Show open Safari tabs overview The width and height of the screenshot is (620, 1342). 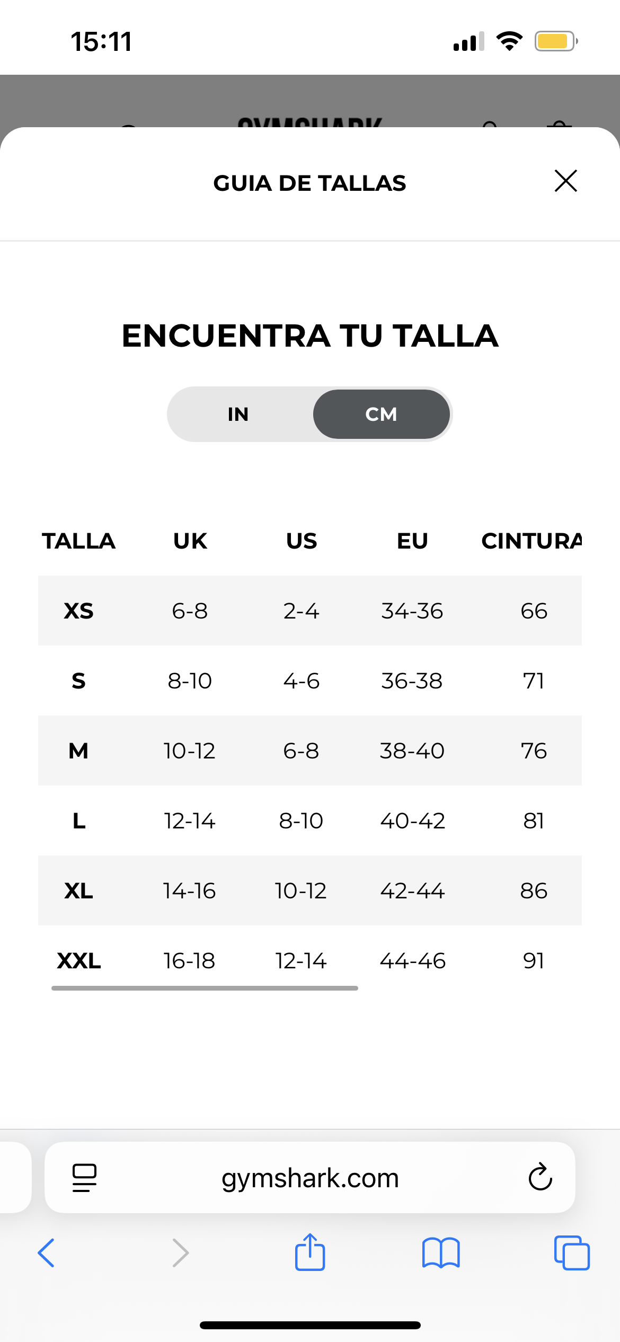[x=571, y=1253]
